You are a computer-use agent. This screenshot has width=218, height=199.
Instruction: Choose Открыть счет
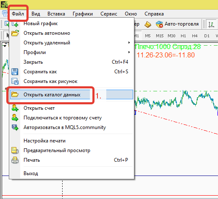coord(71,108)
